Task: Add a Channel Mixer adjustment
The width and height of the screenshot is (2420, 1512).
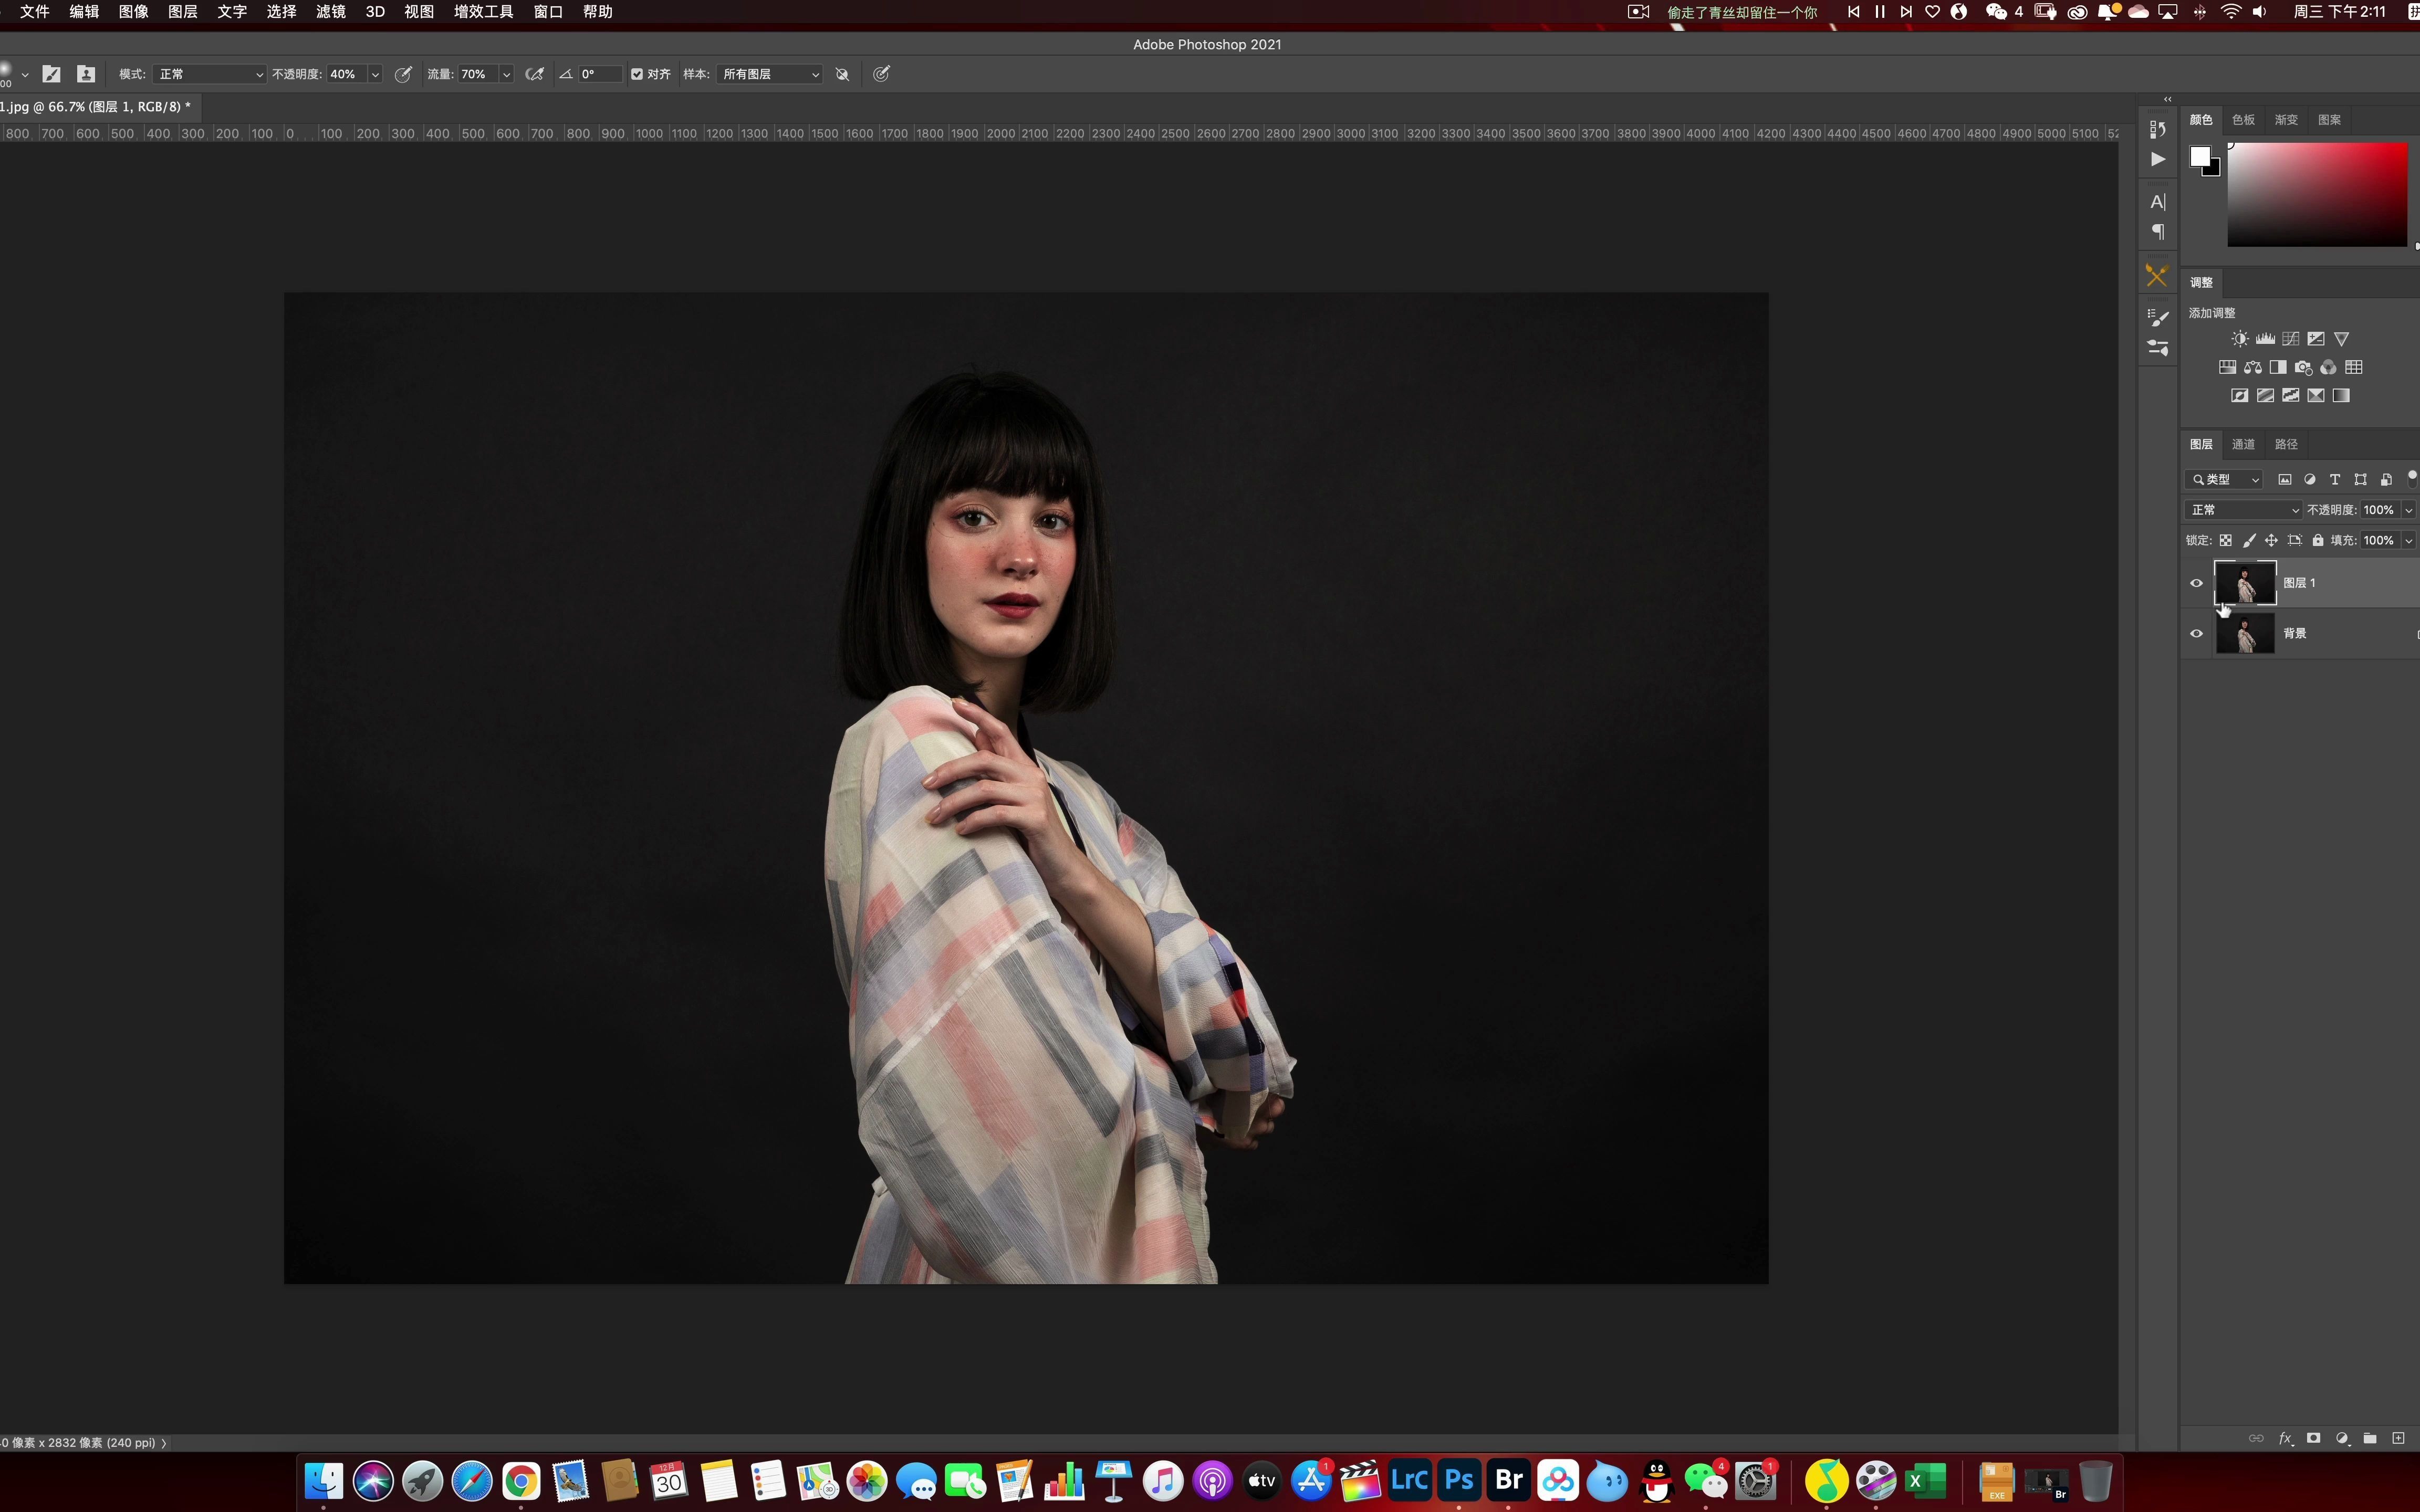Action: [2328, 367]
